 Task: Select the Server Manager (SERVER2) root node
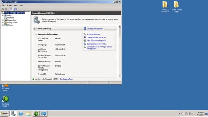click(14, 13)
